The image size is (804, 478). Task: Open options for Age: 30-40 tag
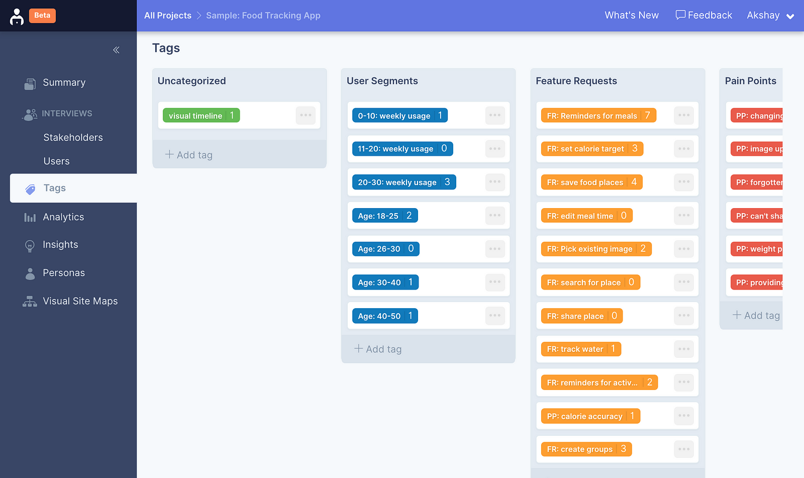click(x=495, y=281)
